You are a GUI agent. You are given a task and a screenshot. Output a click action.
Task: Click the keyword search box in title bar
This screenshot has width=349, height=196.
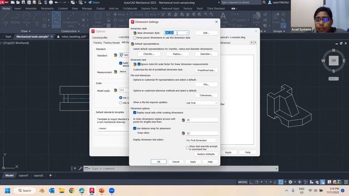241,2
